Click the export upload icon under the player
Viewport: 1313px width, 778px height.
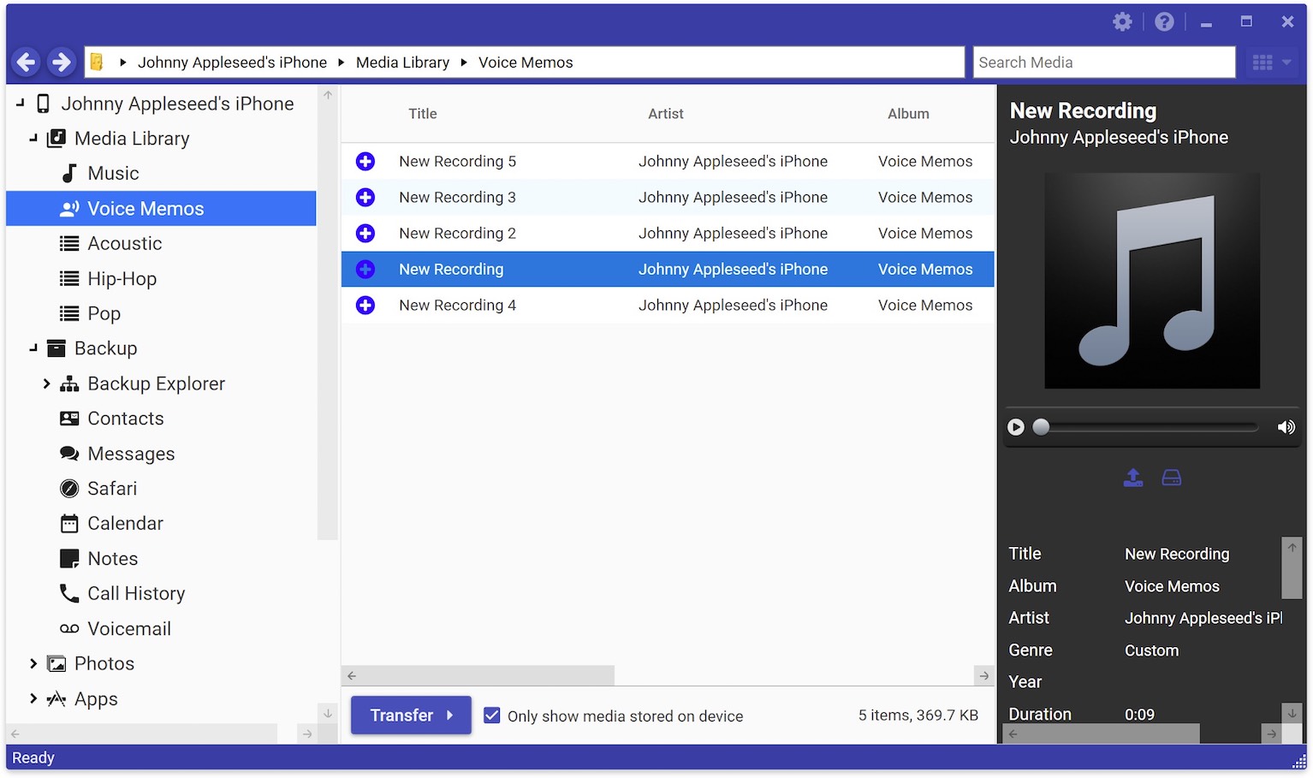pyautogui.click(x=1133, y=478)
